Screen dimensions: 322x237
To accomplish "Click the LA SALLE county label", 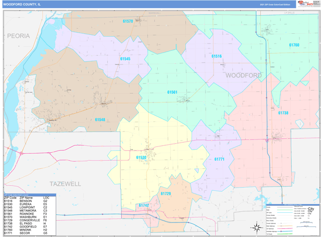I will (289, 13).
